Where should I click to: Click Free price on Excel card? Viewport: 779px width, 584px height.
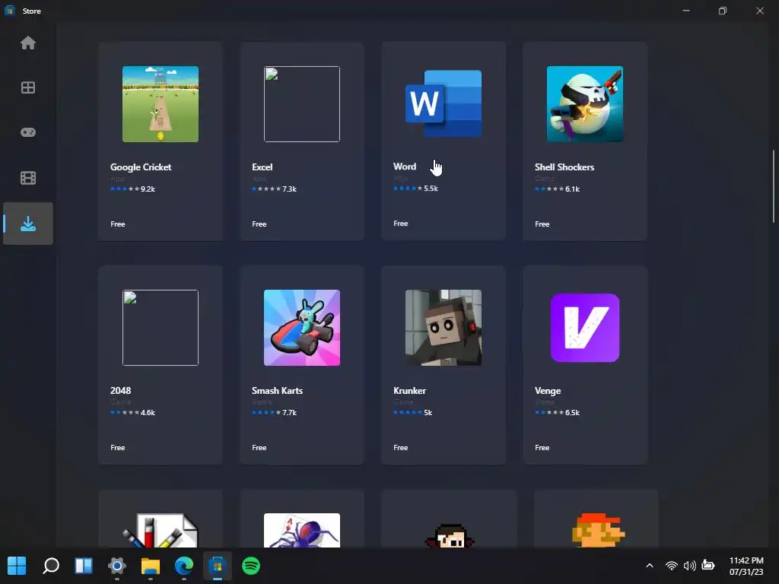[259, 224]
